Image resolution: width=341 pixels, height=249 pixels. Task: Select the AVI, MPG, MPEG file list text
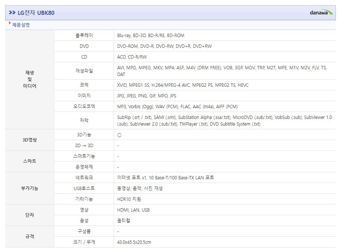click(222, 71)
